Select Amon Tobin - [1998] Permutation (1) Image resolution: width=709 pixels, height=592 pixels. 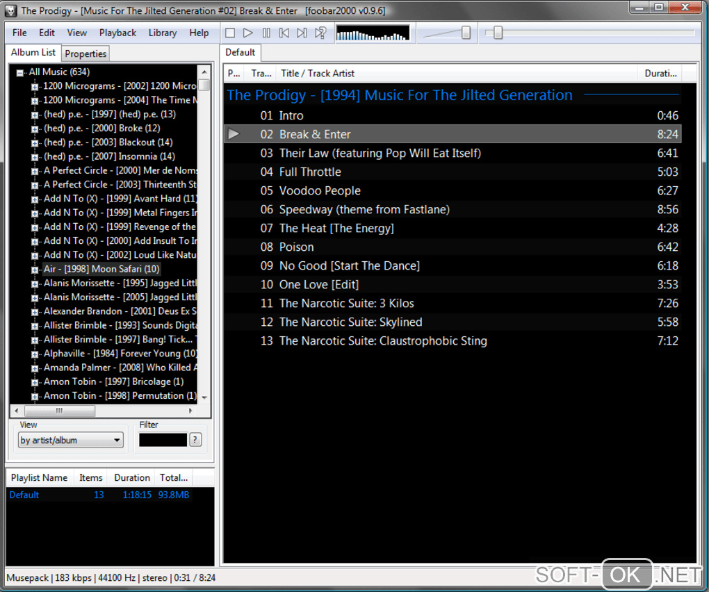[120, 396]
